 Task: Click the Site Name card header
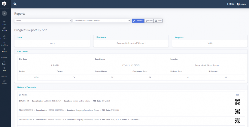click(101, 37)
